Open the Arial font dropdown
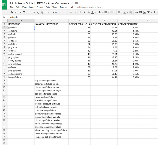Image resolution: width=159 pixels, height=147 pixels. (59, 12)
